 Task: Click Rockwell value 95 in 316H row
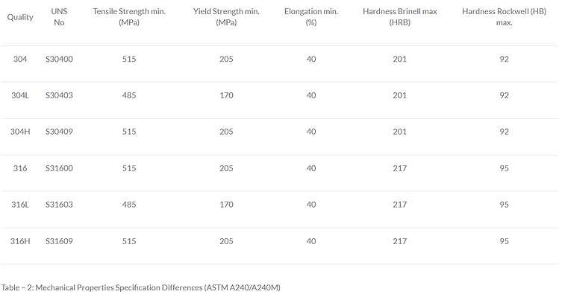click(504, 241)
